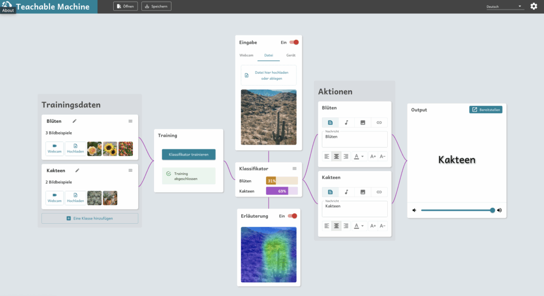The width and height of the screenshot is (544, 296).
Task: Click the pencil icon to rename Kakteen
Action: [77, 171]
